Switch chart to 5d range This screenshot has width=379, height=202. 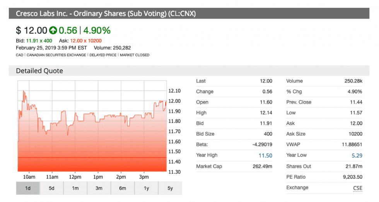(51, 188)
